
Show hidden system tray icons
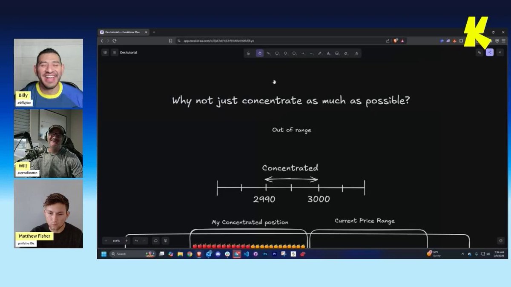[x=463, y=254]
